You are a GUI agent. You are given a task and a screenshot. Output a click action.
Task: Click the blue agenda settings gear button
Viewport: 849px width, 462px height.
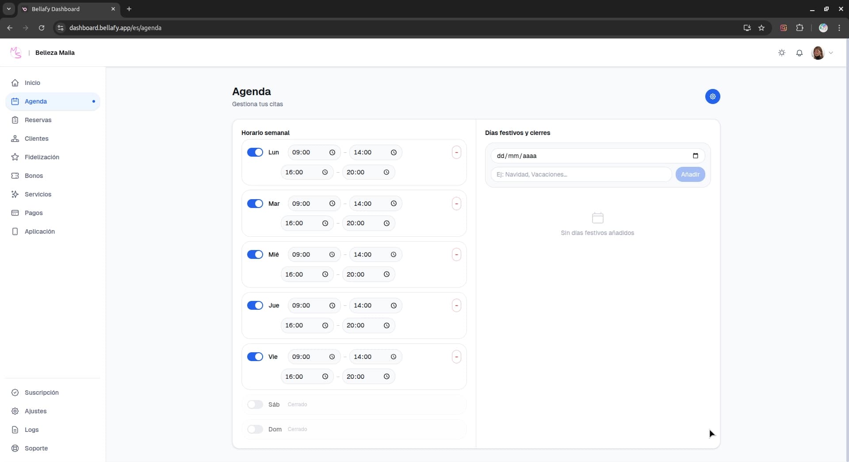tap(712, 96)
